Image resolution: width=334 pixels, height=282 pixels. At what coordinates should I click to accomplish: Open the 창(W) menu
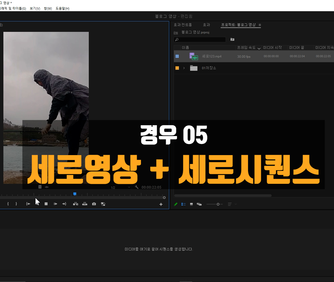coord(48,8)
